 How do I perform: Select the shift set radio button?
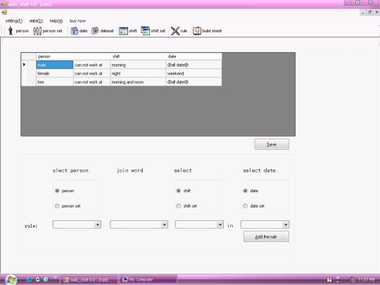[178, 206]
